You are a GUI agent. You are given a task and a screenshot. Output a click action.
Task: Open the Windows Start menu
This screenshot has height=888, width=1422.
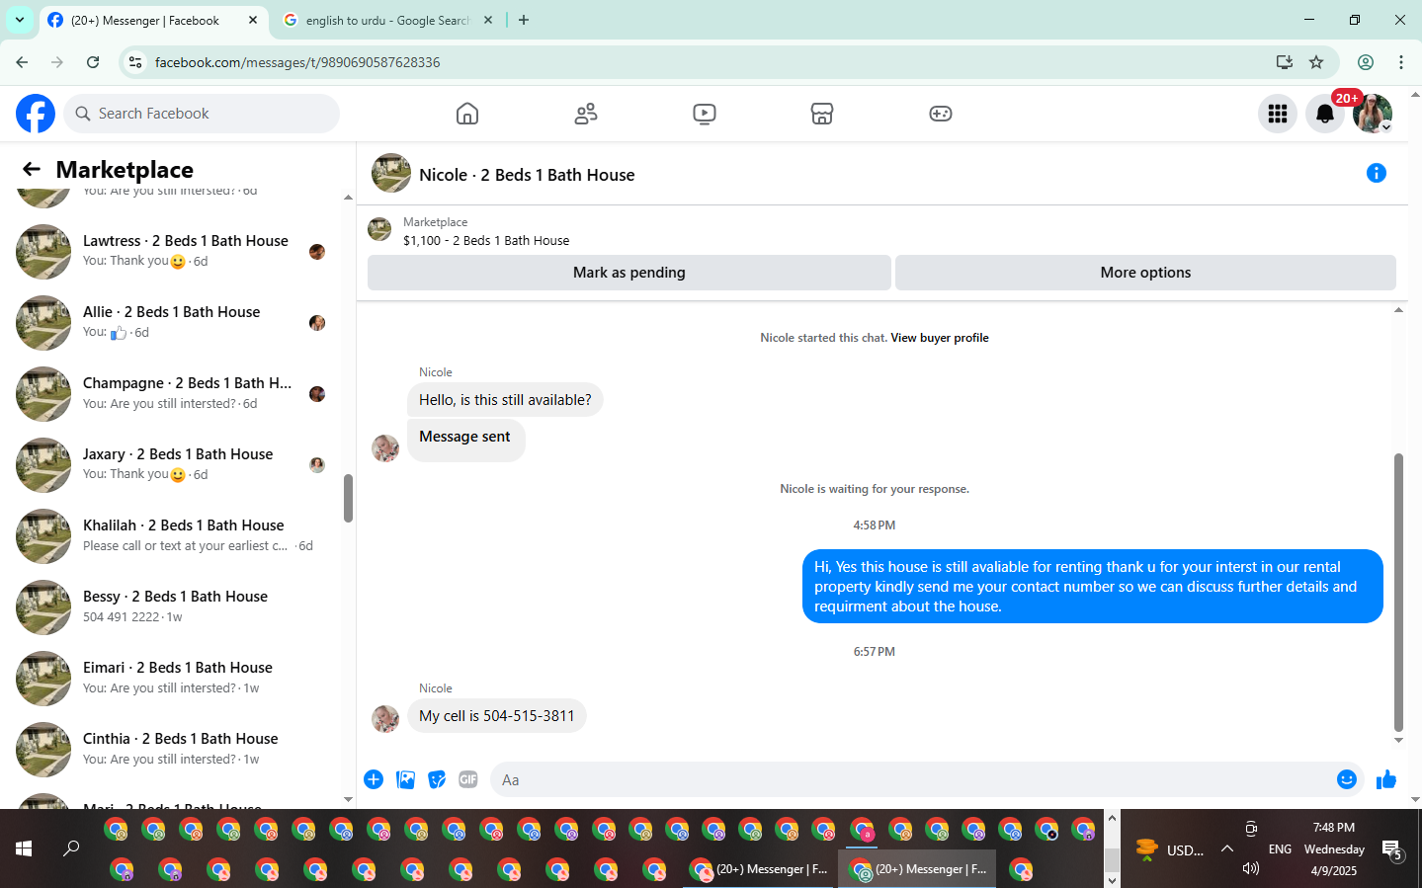[24, 848]
